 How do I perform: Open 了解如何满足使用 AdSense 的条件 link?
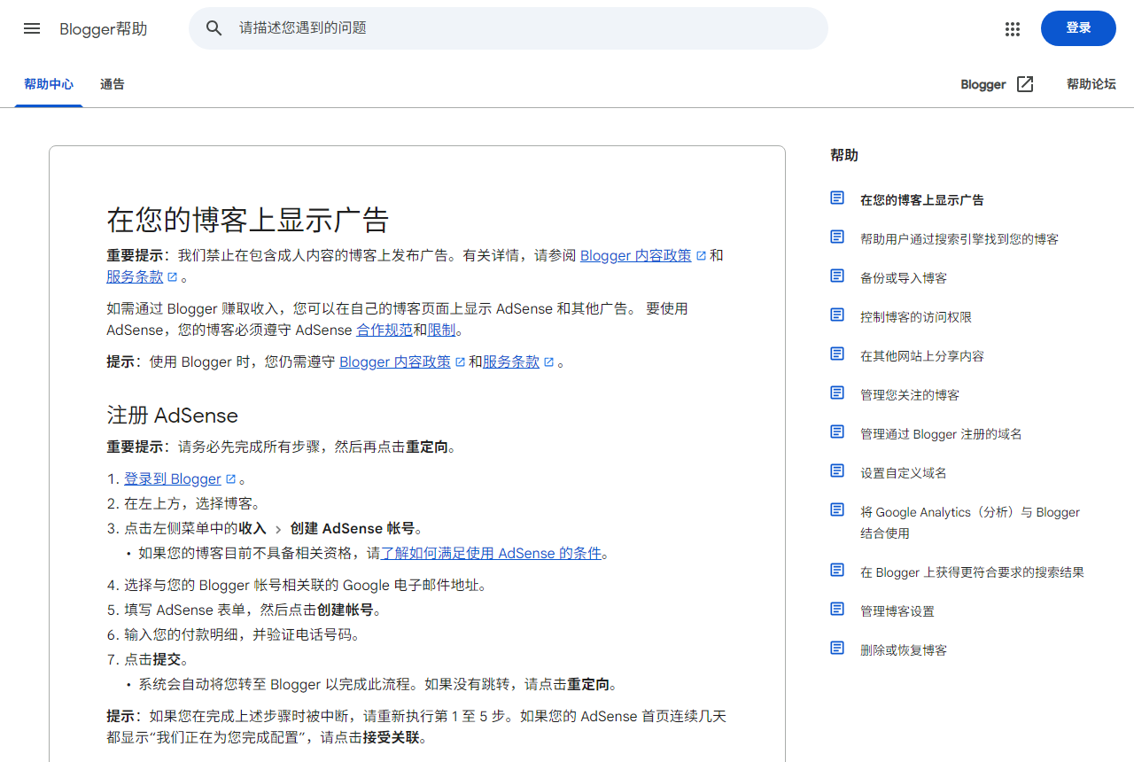pos(491,554)
